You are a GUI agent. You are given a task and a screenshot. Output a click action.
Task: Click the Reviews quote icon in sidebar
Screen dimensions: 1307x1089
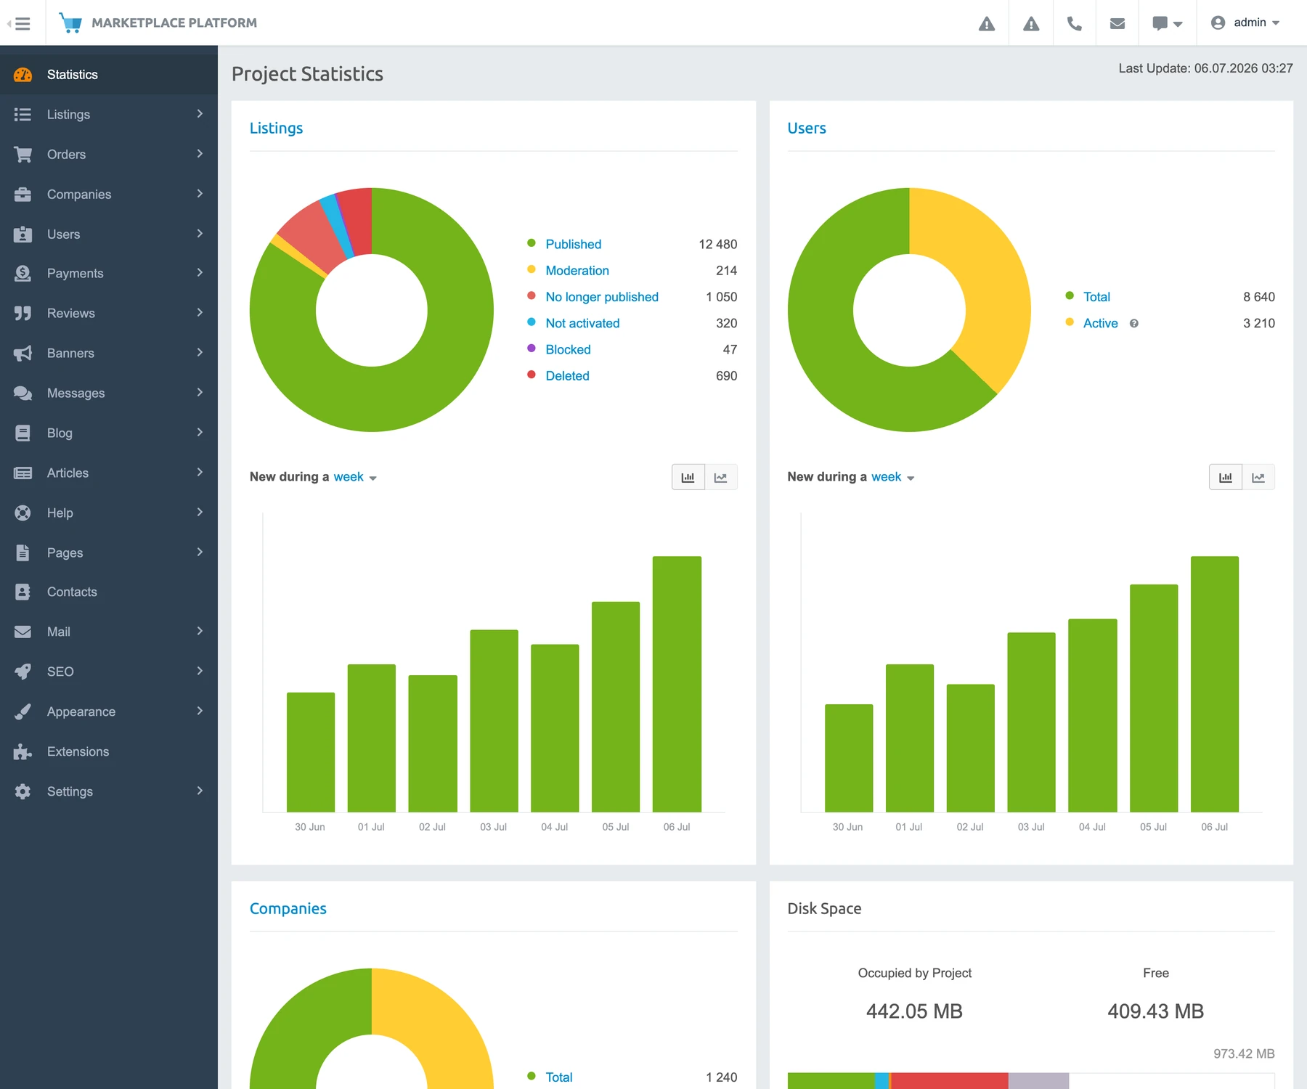point(23,314)
